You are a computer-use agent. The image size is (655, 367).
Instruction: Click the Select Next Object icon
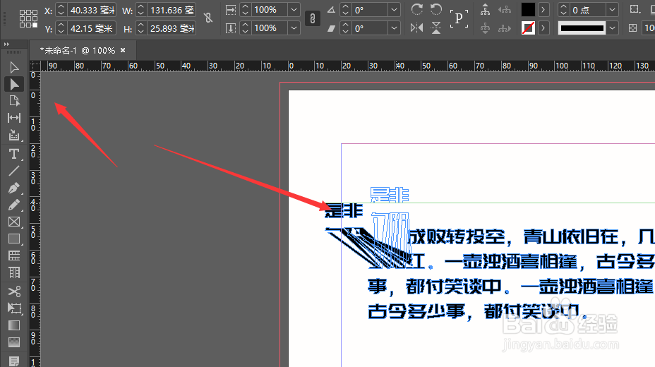click(505, 28)
